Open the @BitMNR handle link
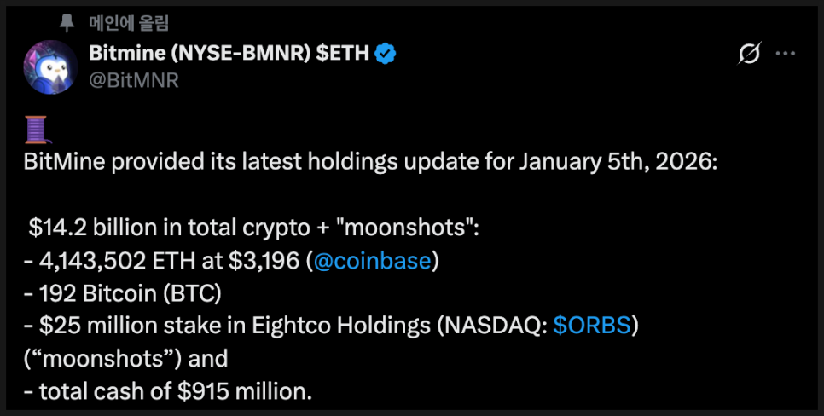824x416 pixels. click(x=134, y=79)
